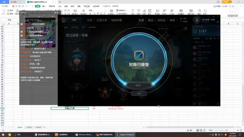Click the 拒绝 decline match button

[139, 93]
